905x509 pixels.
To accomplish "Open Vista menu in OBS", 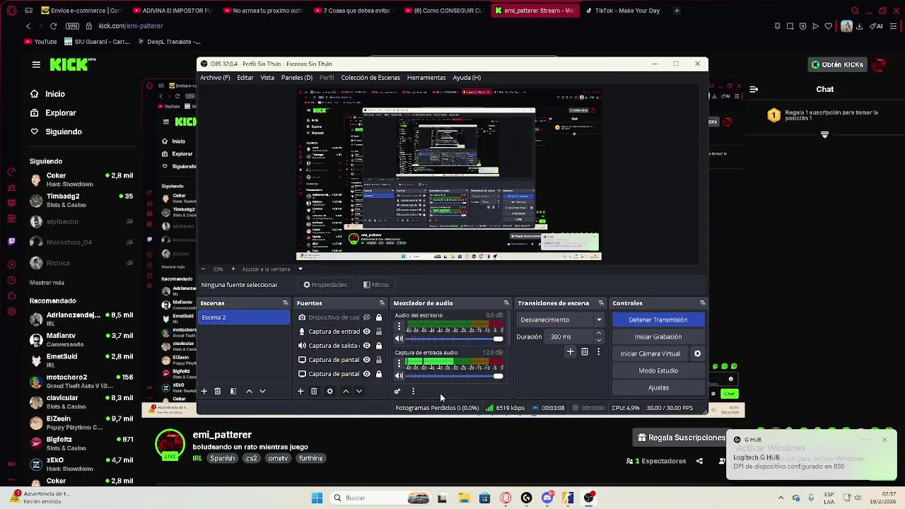I will click(x=267, y=78).
